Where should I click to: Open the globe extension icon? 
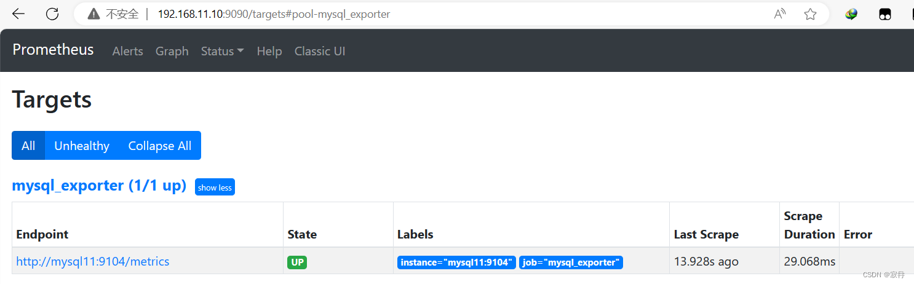(x=851, y=14)
